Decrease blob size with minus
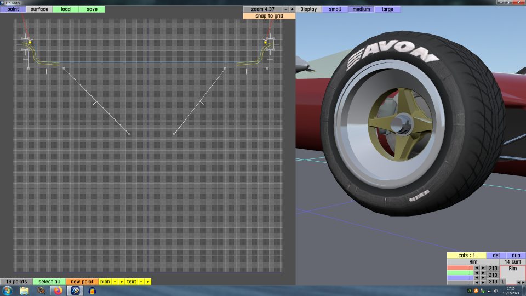Image resolution: width=526 pixels, height=296 pixels. (115, 282)
